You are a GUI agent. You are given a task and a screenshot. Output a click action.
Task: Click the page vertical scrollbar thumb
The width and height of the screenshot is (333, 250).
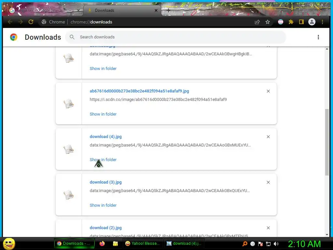[327, 142]
